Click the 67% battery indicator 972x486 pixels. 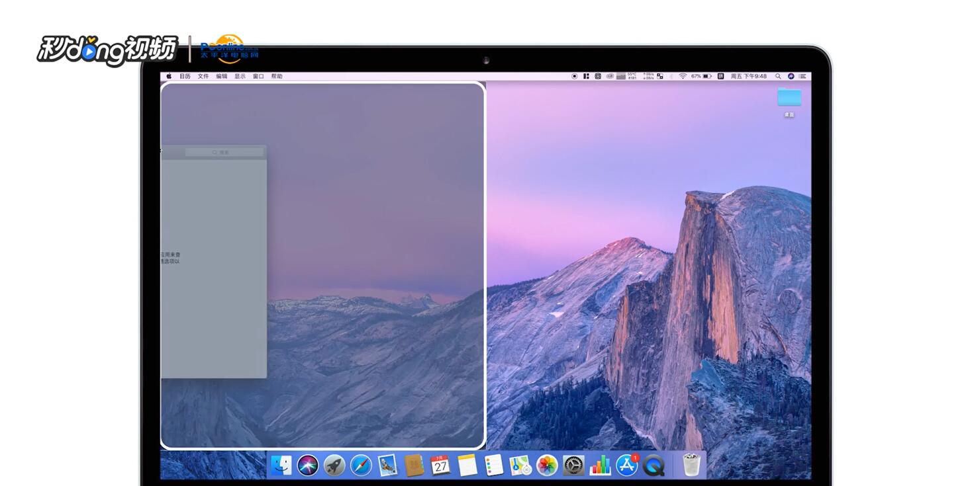click(x=701, y=76)
